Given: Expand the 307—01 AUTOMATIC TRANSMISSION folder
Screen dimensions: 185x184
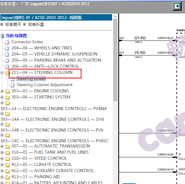Looking at the screenshot, I should coord(2,146).
